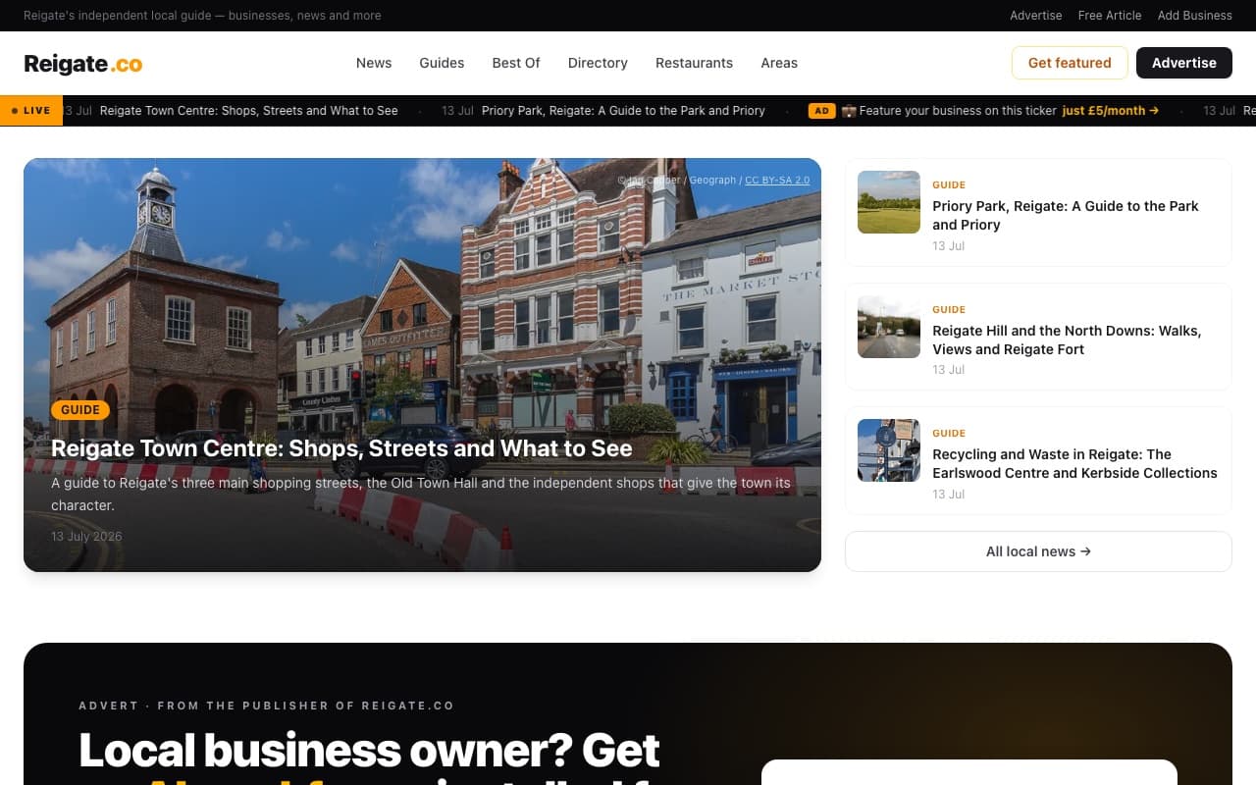
Task: Open ticker item Priory Park guide
Action: [x=623, y=111]
